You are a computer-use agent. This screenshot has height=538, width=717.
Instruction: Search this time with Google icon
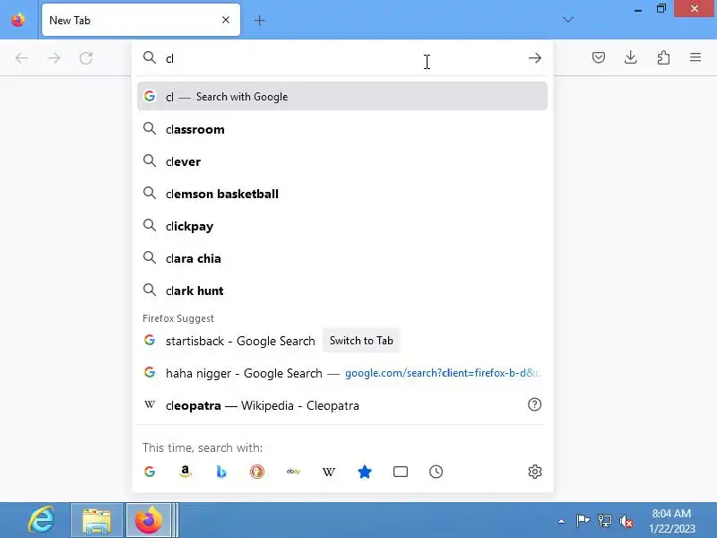(150, 472)
